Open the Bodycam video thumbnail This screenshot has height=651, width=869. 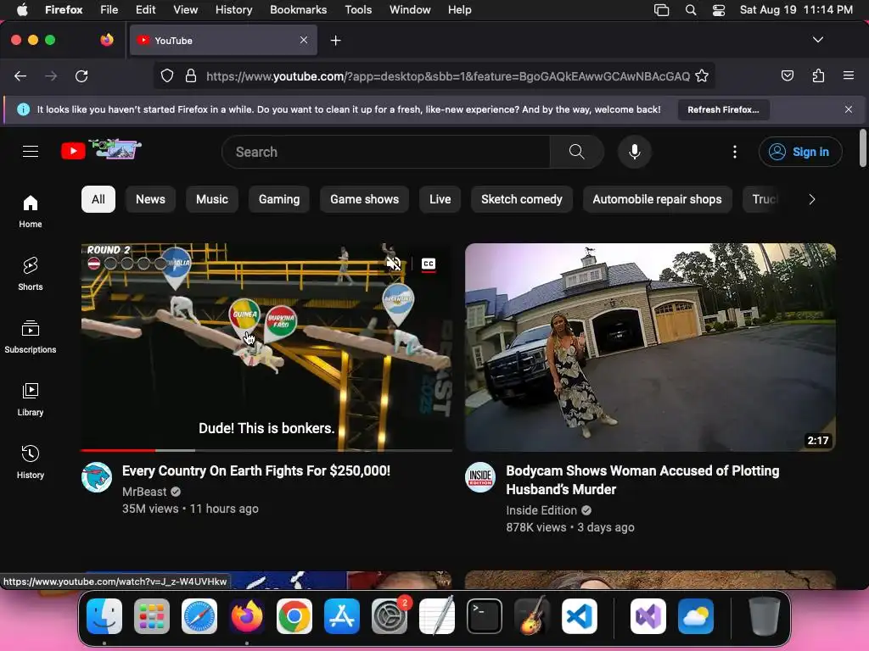650,347
